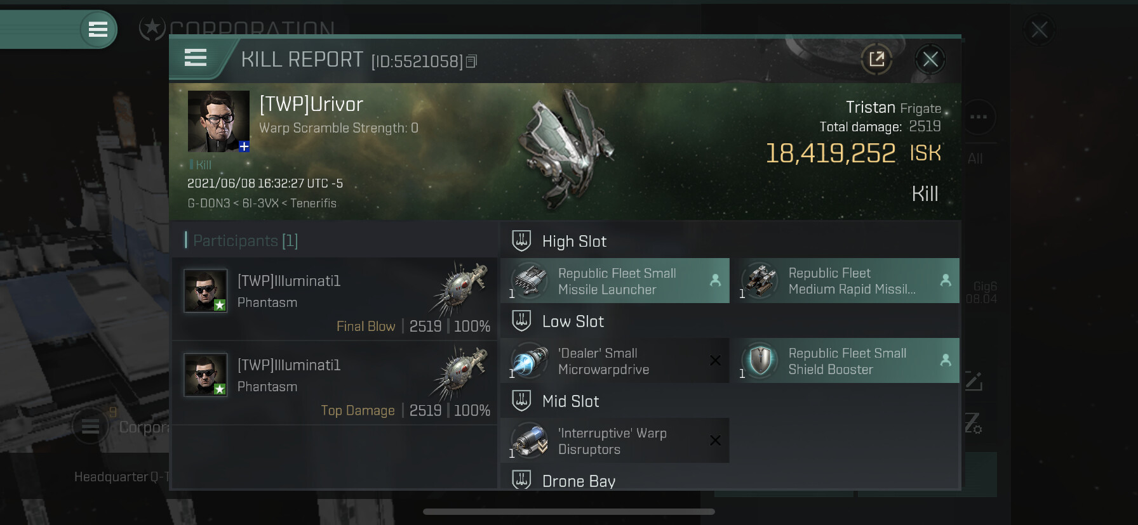1138x525 pixels.
Task: Copy the kill report ID
Action: 471,62
